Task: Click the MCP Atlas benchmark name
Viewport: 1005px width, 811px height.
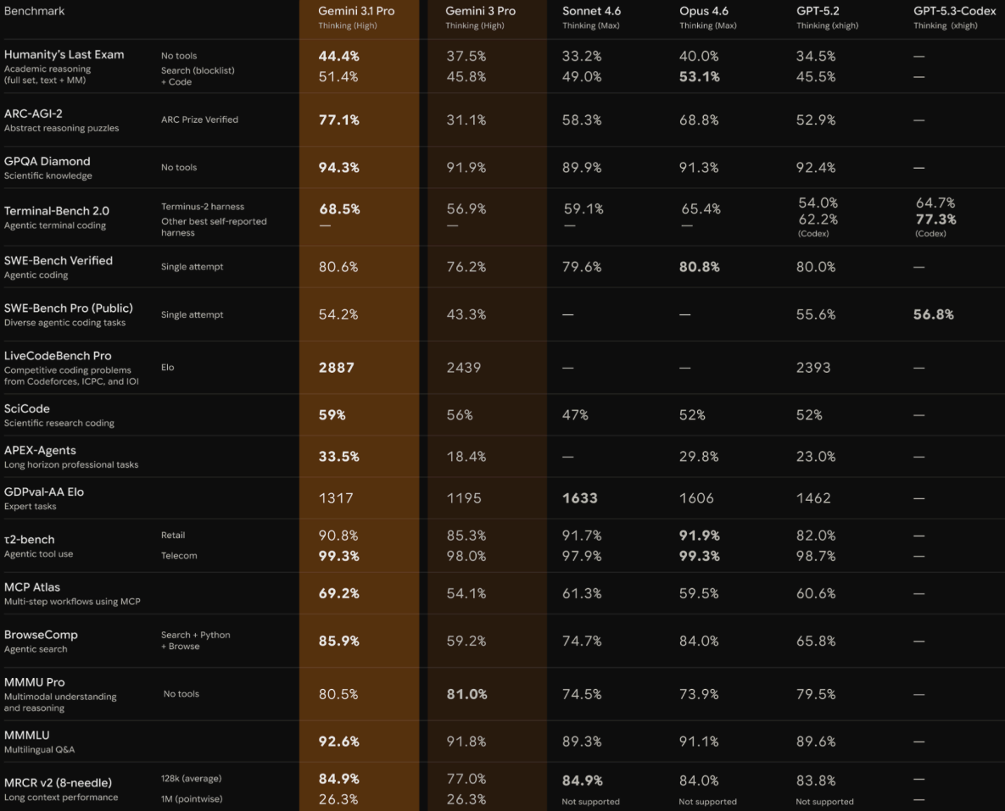Action: point(32,587)
